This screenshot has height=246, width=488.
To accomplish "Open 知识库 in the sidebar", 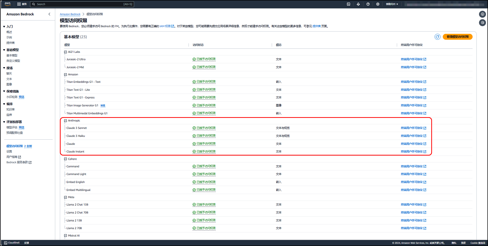I will (x=11, y=109).
